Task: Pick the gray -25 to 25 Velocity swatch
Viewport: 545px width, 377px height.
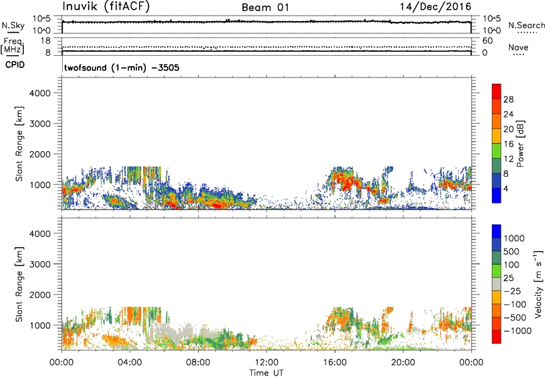Action: [x=497, y=284]
